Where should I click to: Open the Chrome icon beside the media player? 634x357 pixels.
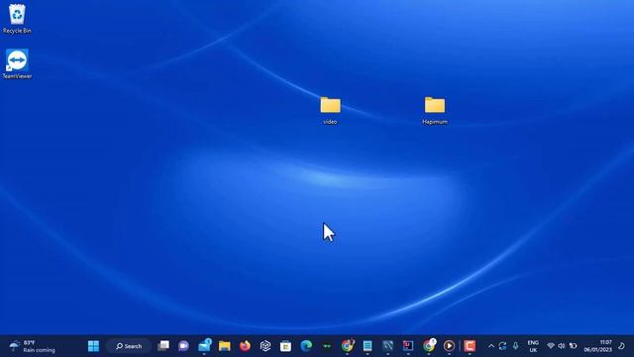tap(429, 345)
